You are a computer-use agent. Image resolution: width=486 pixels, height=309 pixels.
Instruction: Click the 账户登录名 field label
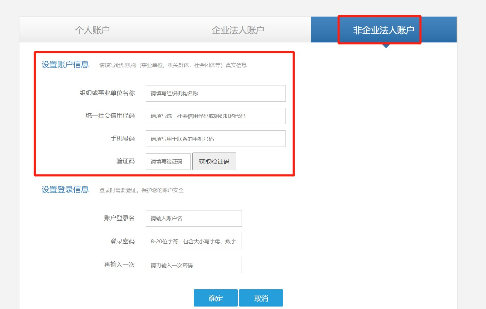pos(119,218)
